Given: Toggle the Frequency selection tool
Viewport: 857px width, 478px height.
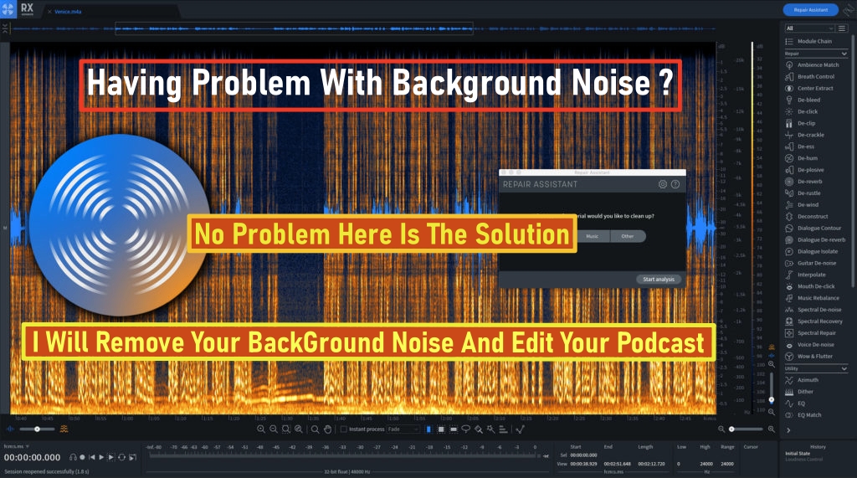Looking at the screenshot, I should click(x=454, y=429).
